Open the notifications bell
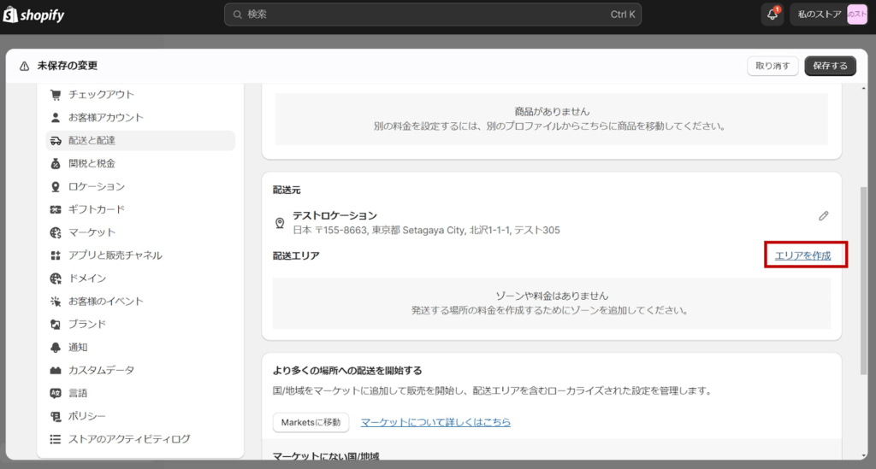 pyautogui.click(x=772, y=15)
